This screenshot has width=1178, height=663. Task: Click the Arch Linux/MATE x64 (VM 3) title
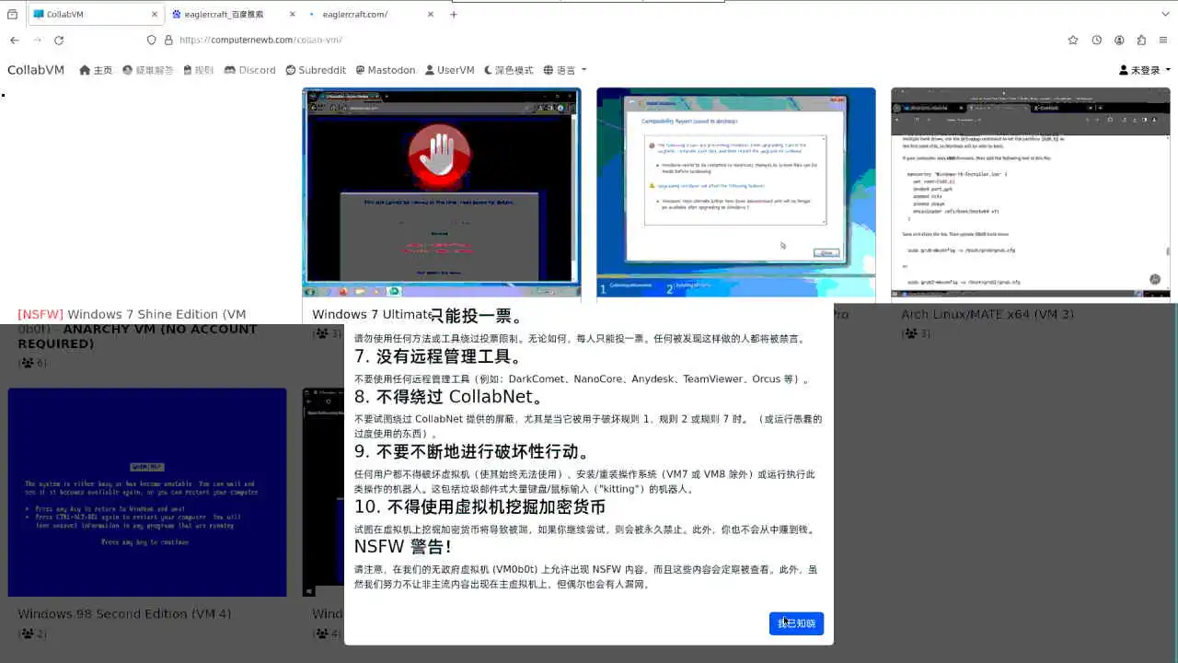987,314
